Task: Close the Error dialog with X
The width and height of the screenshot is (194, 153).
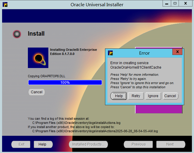Action: (177, 52)
